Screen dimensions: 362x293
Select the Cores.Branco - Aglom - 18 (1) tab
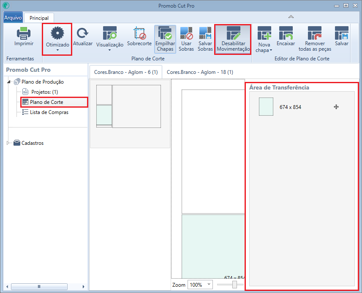pos(200,72)
